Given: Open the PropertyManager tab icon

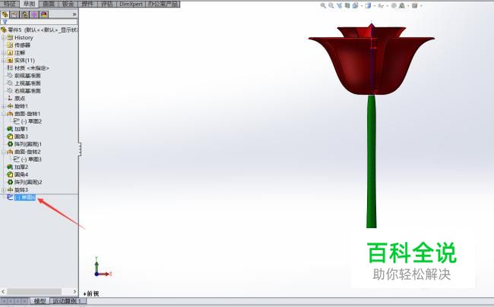Looking at the screenshot, I should click(x=14, y=14).
